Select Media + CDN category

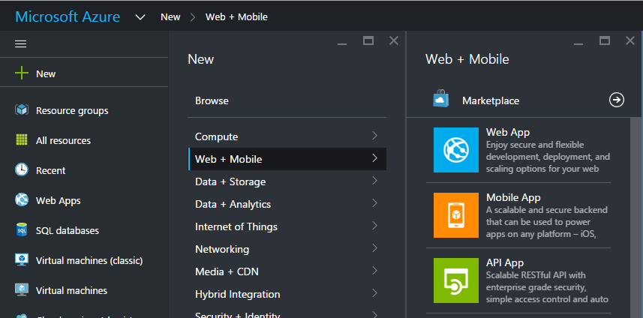pos(287,271)
